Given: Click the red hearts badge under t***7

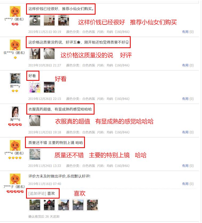Looking at the screenshot, I should pos(15,24).
